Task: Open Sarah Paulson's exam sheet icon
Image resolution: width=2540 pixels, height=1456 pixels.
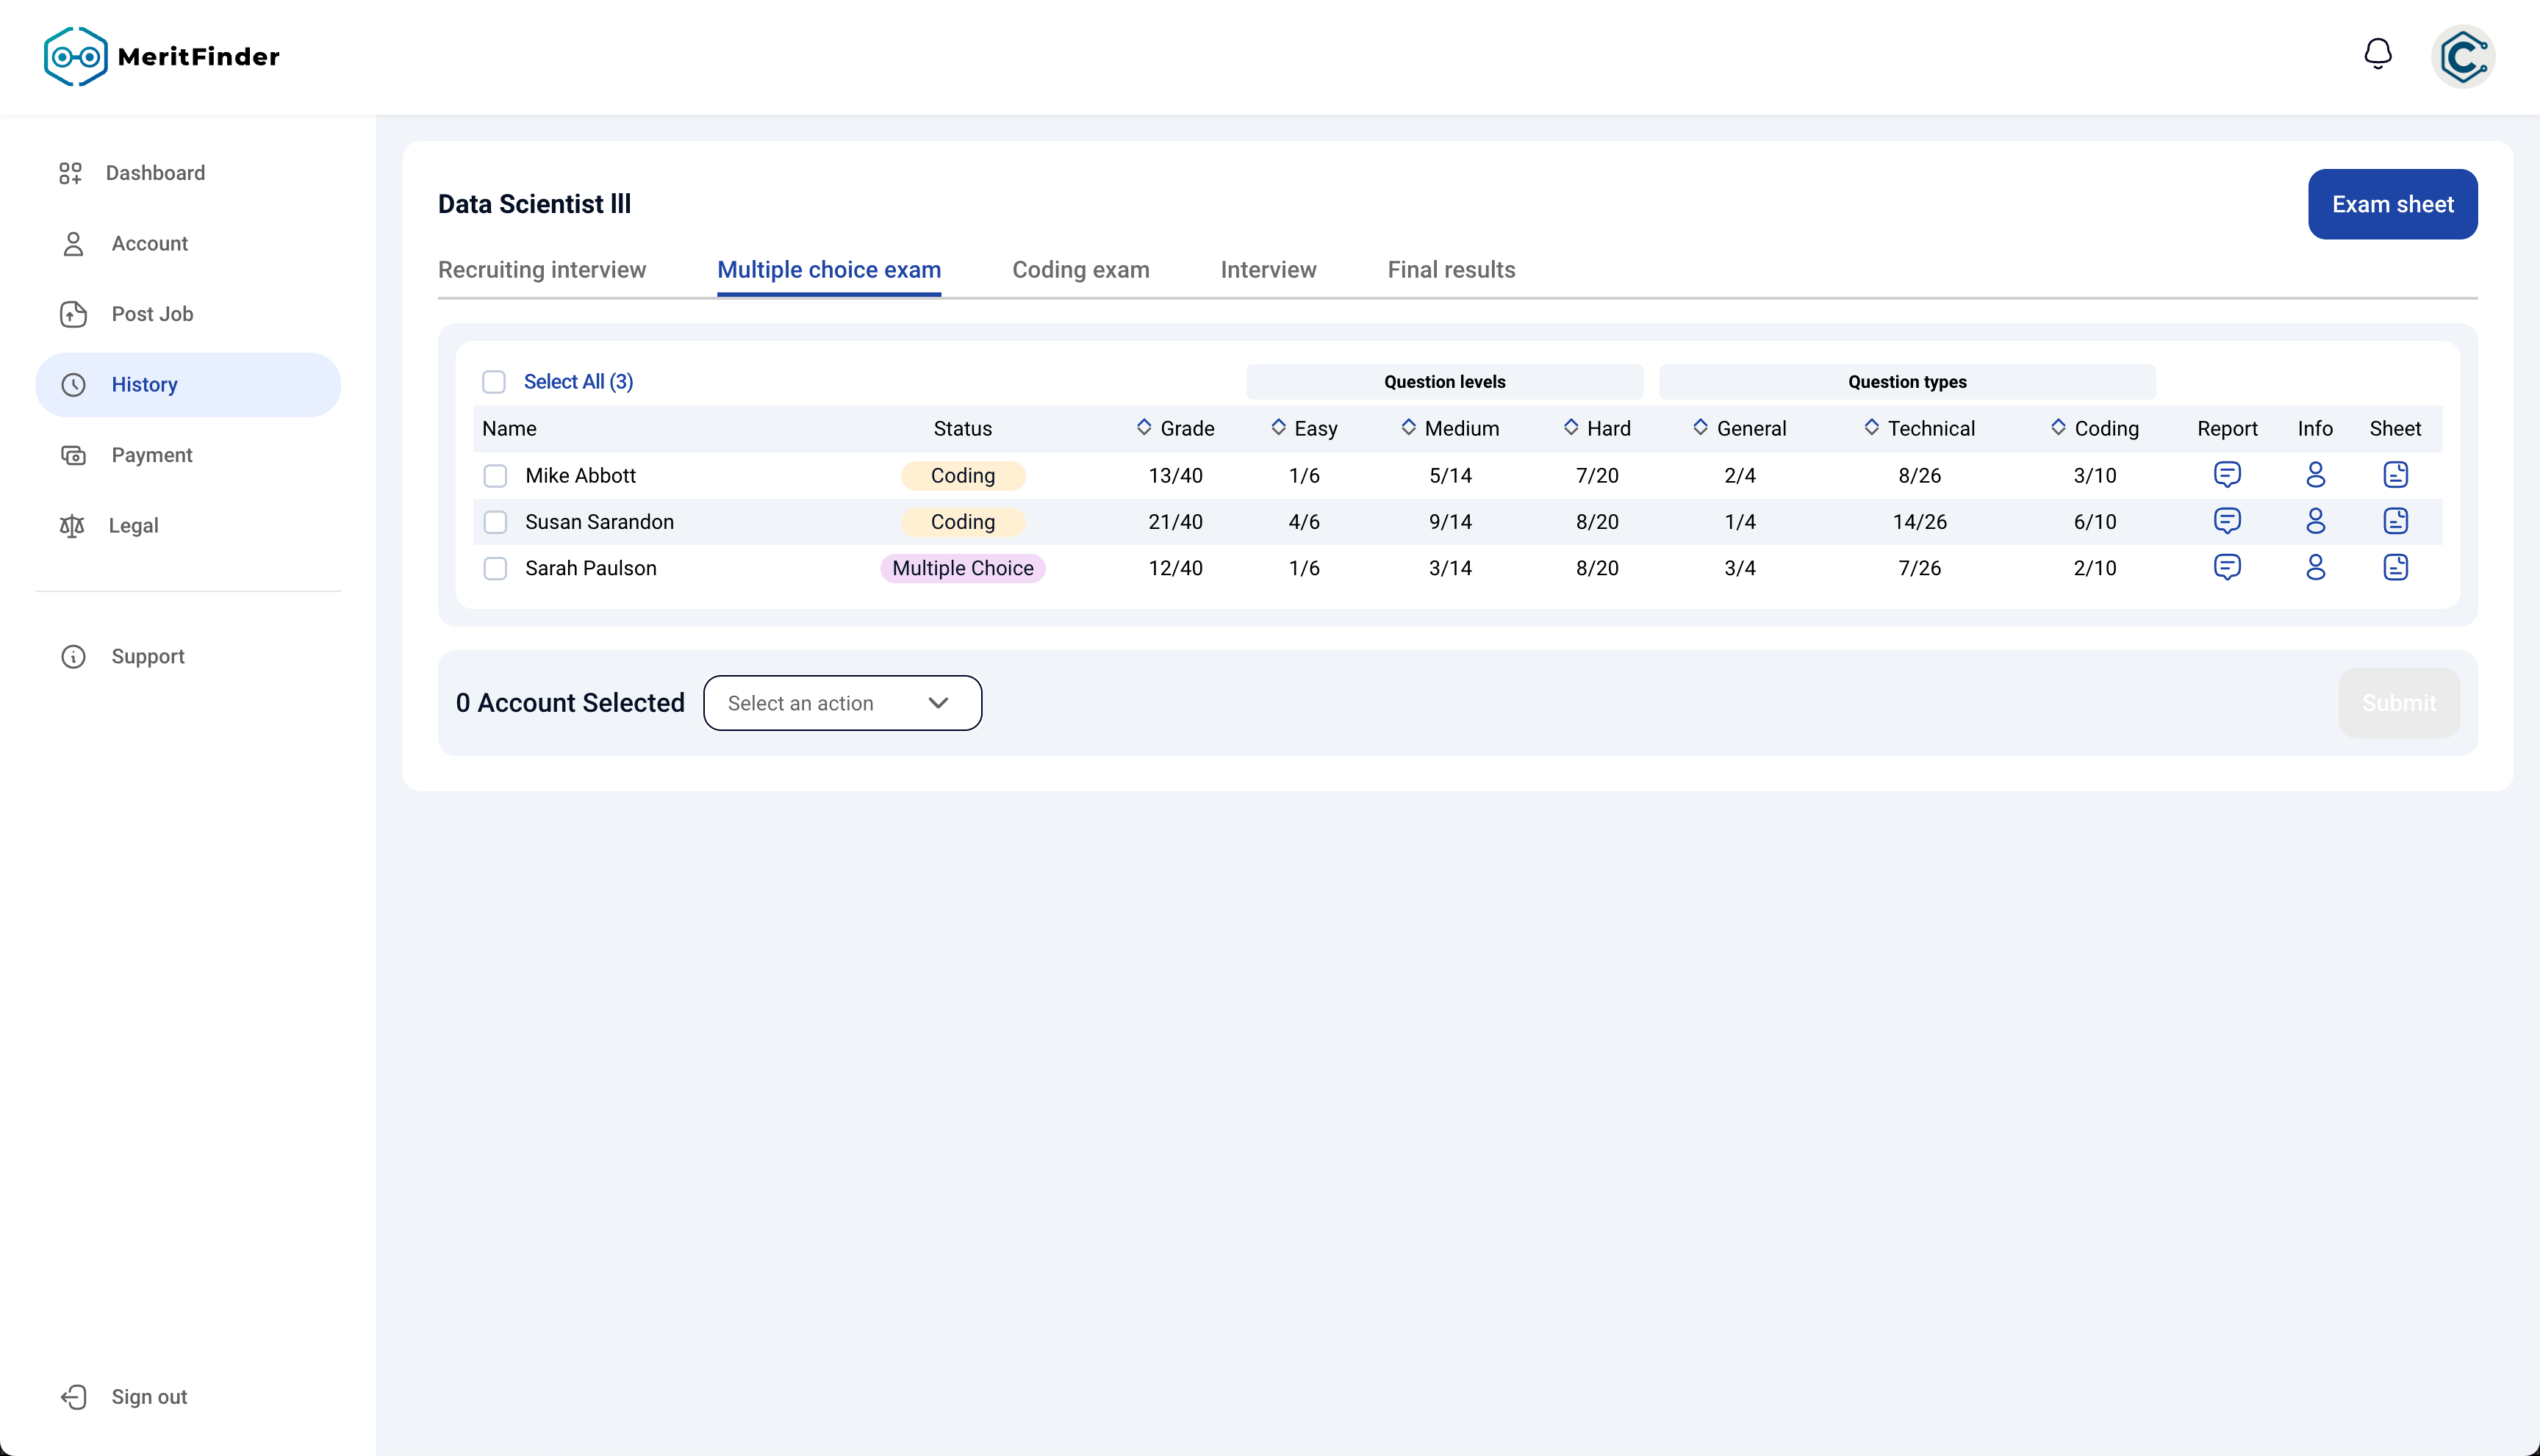Action: [x=2395, y=568]
